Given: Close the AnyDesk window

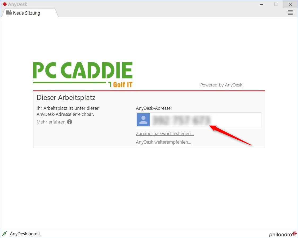Looking at the screenshot, I should (x=290, y=4).
